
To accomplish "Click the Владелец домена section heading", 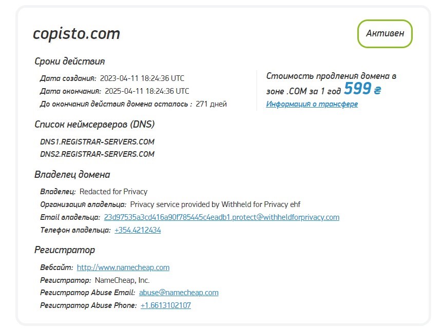I will point(72,175).
